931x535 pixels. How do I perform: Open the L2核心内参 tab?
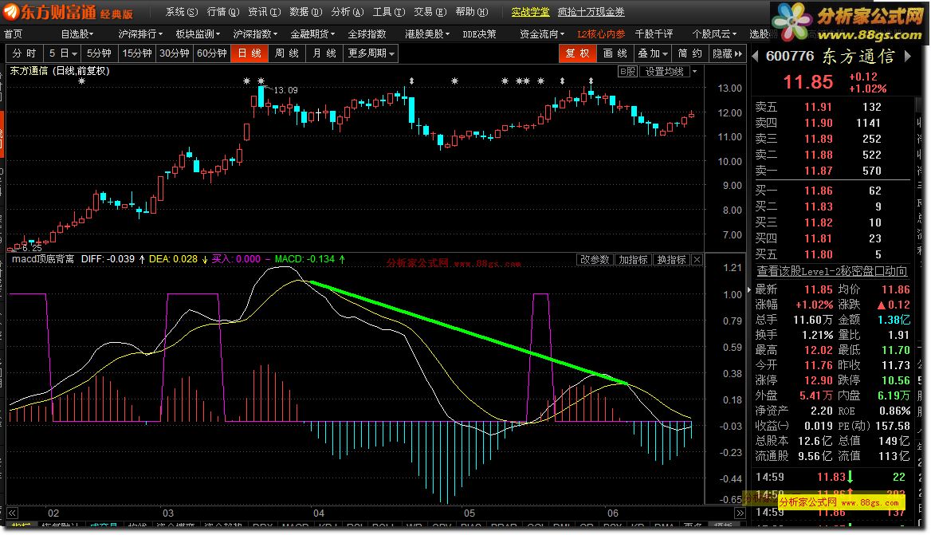point(601,33)
